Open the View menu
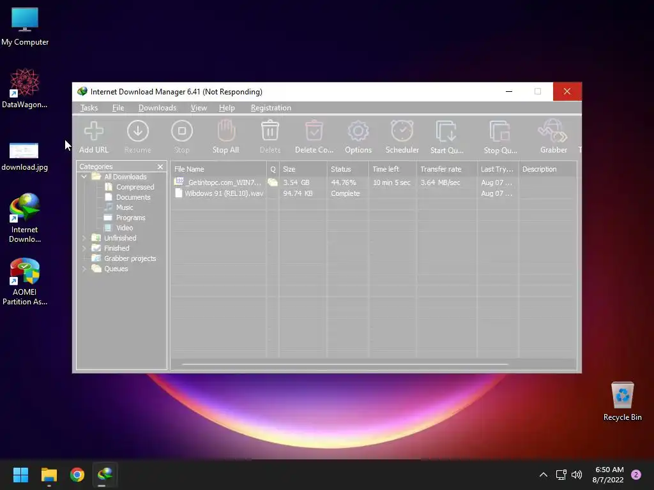Screen dimensions: 654x490 click(x=199, y=108)
